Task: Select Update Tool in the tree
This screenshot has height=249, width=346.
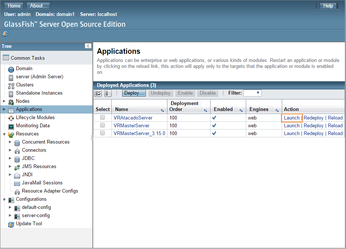Action: [x=29, y=223]
